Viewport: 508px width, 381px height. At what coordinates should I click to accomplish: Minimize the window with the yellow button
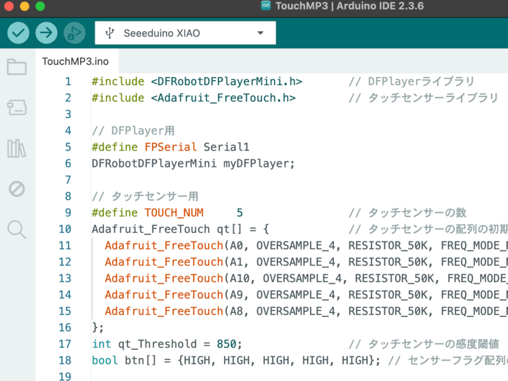[x=24, y=6]
